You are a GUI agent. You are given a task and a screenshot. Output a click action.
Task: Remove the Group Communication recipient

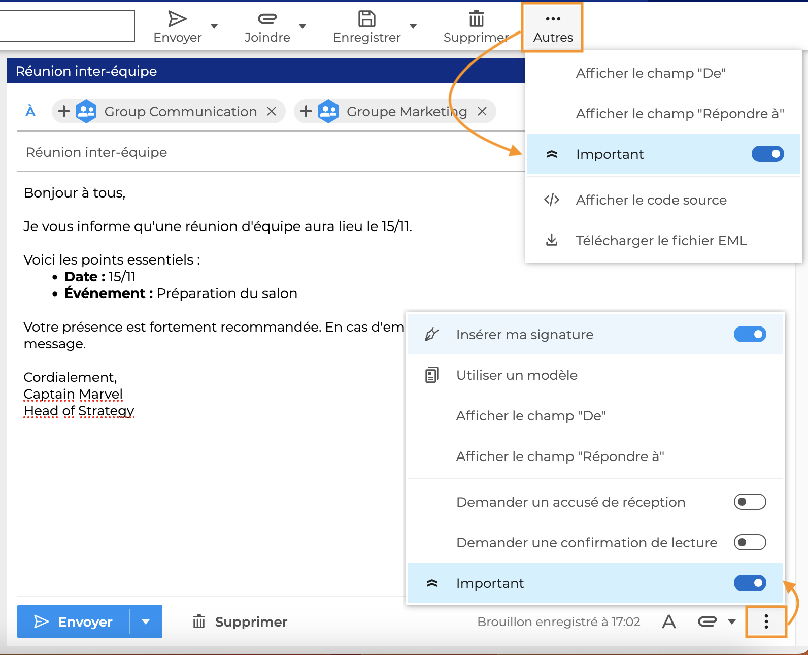click(272, 111)
